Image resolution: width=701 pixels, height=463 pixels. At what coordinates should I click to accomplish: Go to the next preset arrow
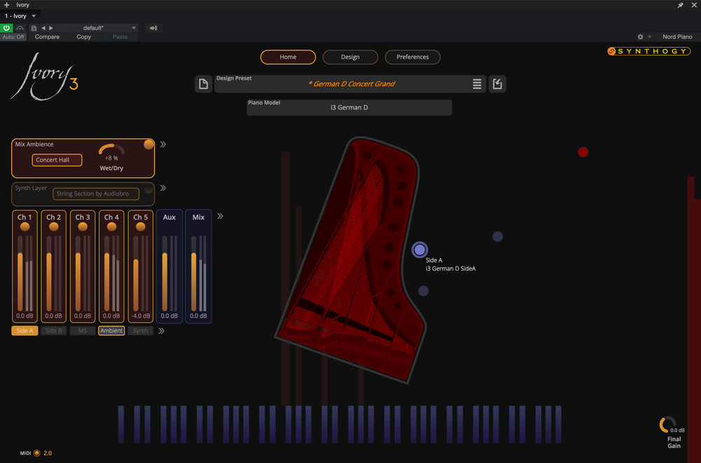51,28
